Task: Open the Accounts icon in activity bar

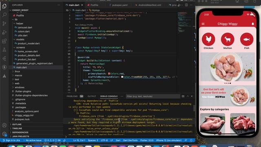Action: pos(4,125)
